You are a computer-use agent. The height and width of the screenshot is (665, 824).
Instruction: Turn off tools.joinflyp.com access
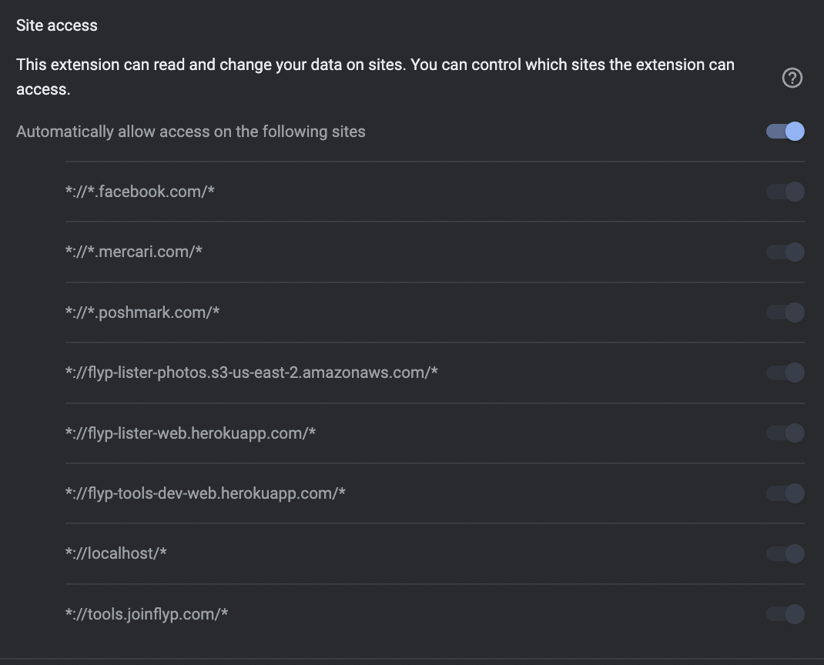(785, 614)
